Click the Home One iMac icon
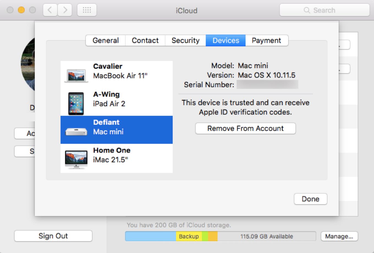 point(76,159)
